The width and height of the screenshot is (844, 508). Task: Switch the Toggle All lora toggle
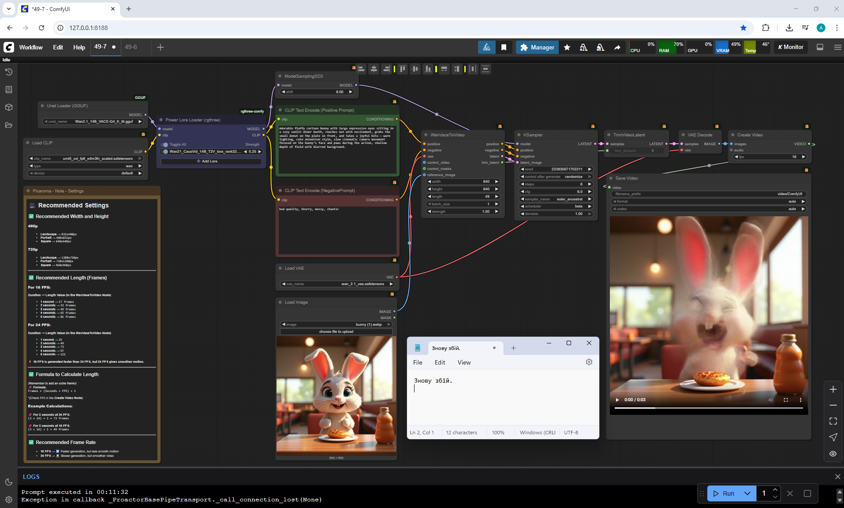pos(165,144)
